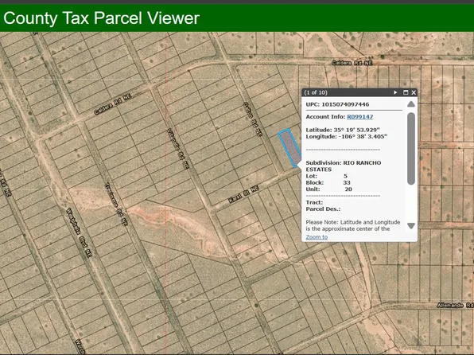Click the Latitude value in popup

pos(357,130)
